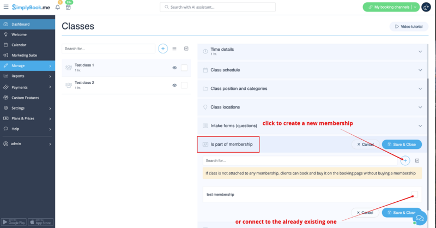Screen dimensions: 436x228
Task: Select the Test class 2 row
Action: [126, 85]
